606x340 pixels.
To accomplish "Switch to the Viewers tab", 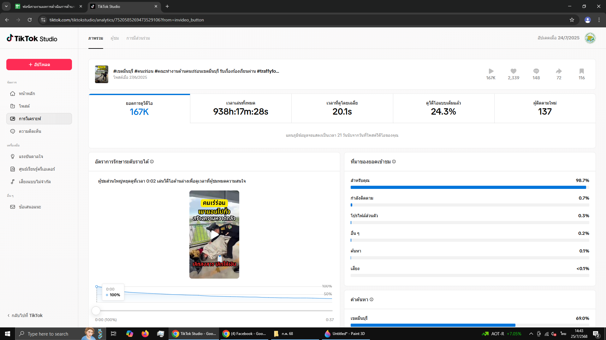I will pos(115,38).
